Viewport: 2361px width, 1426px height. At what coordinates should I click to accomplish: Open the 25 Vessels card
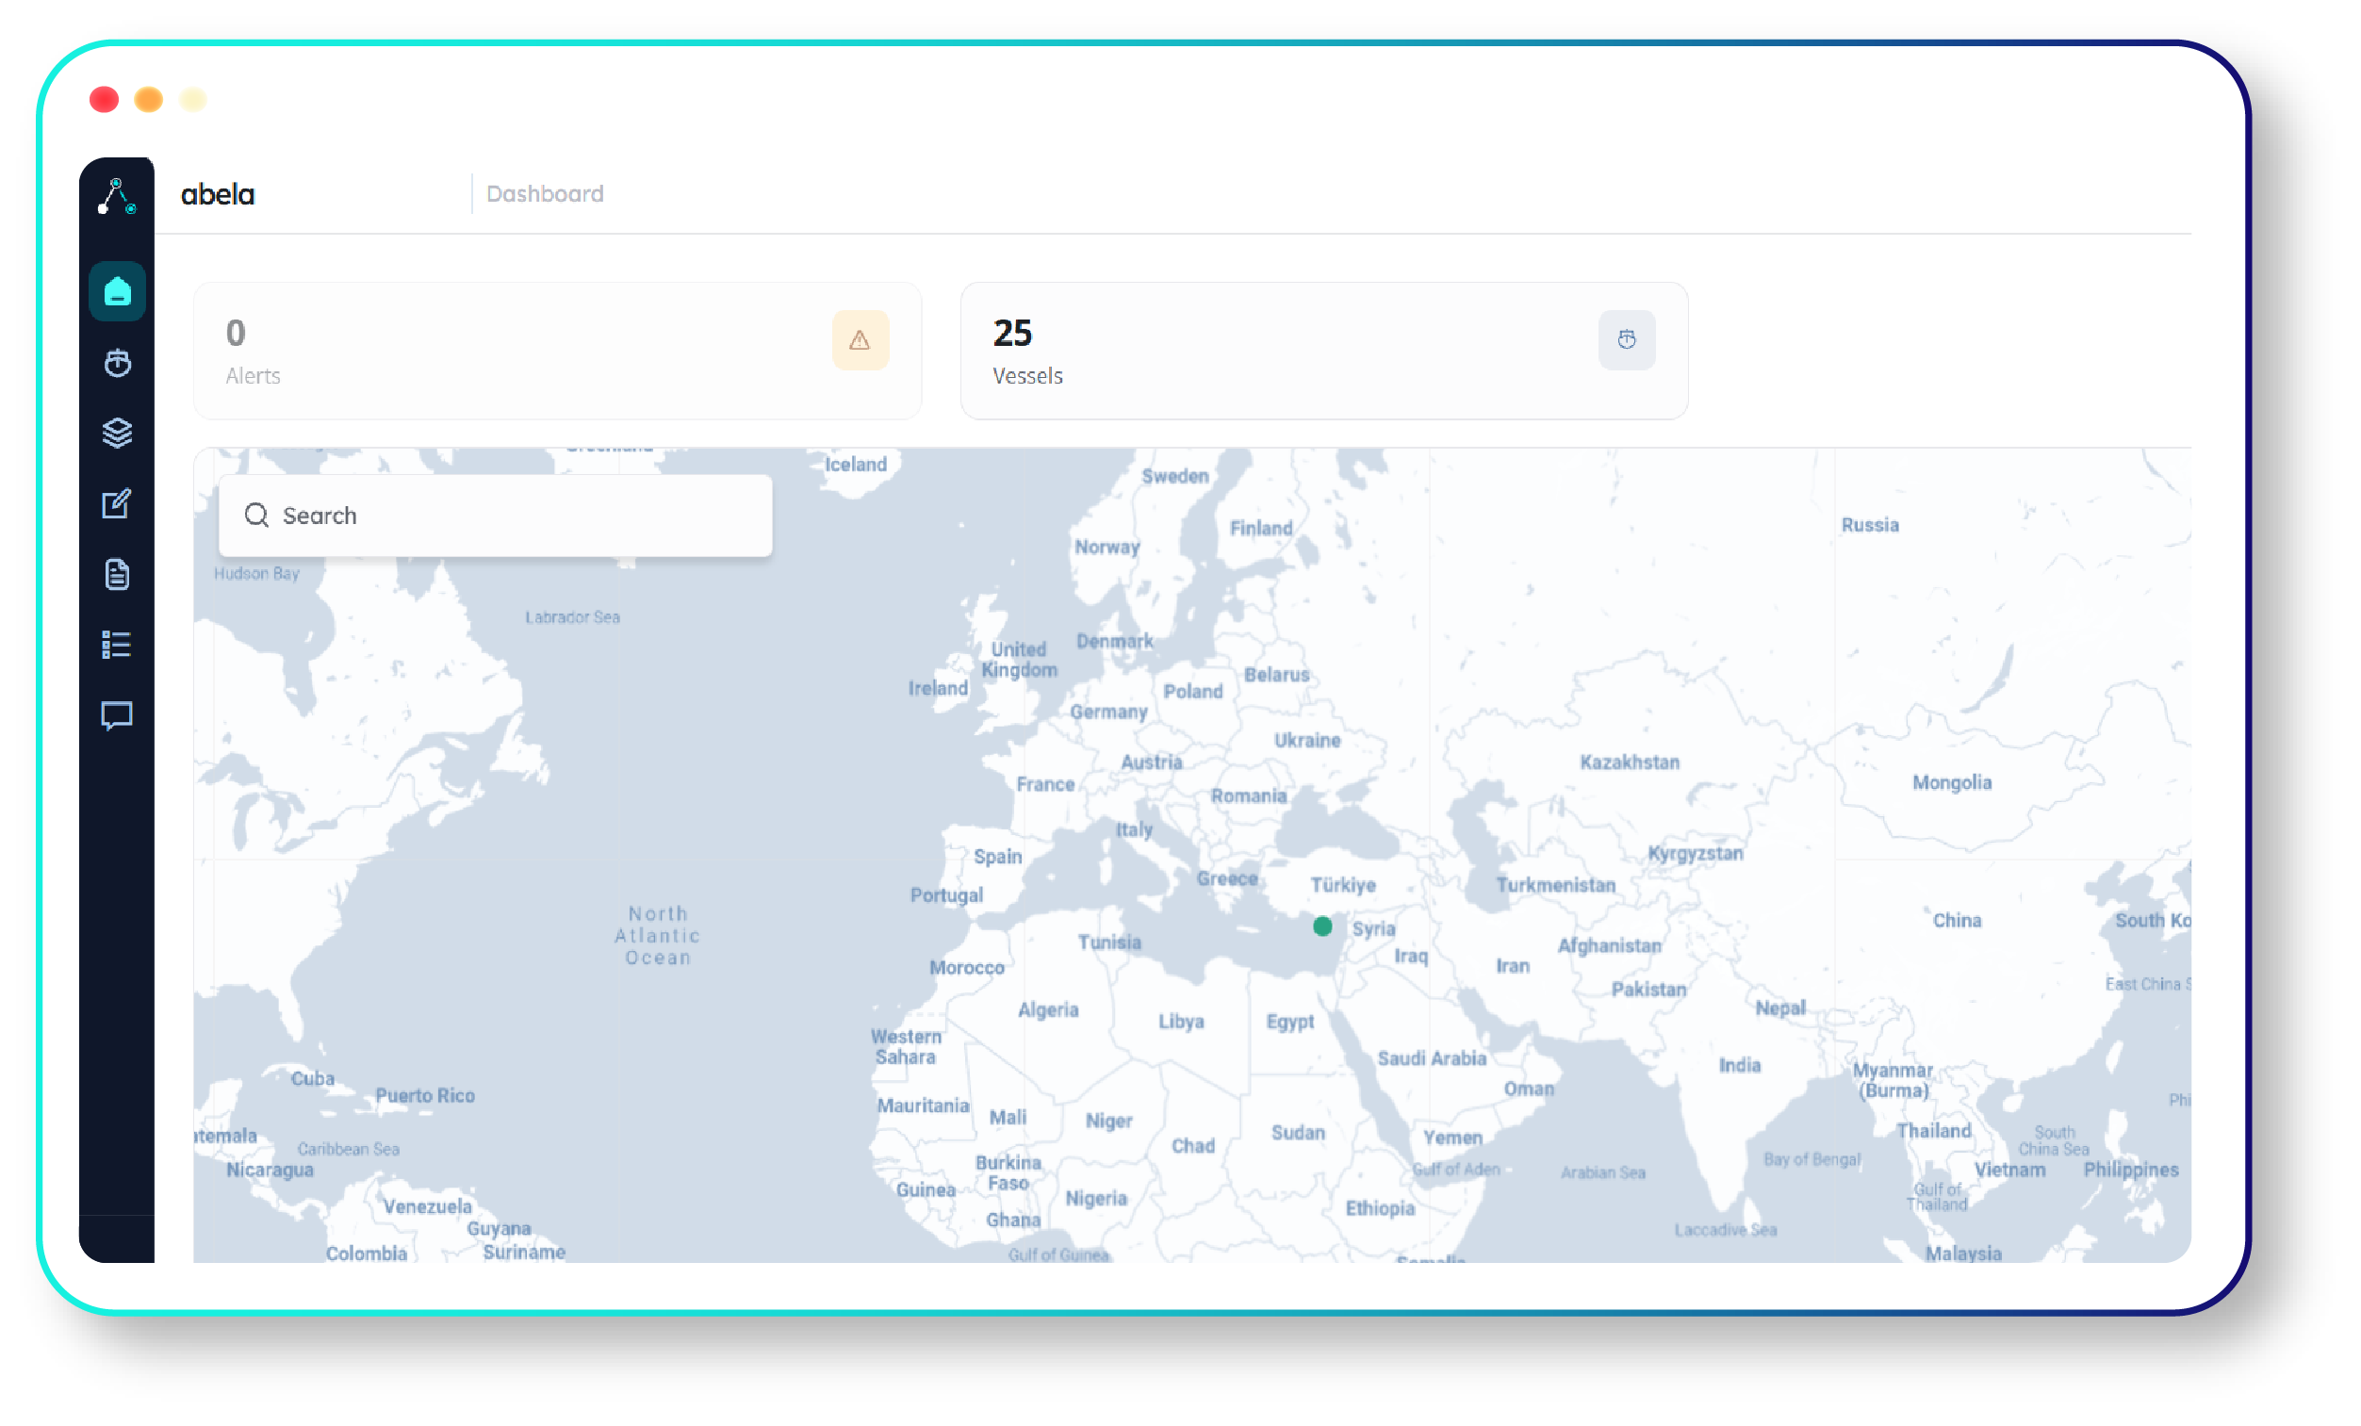(1324, 351)
